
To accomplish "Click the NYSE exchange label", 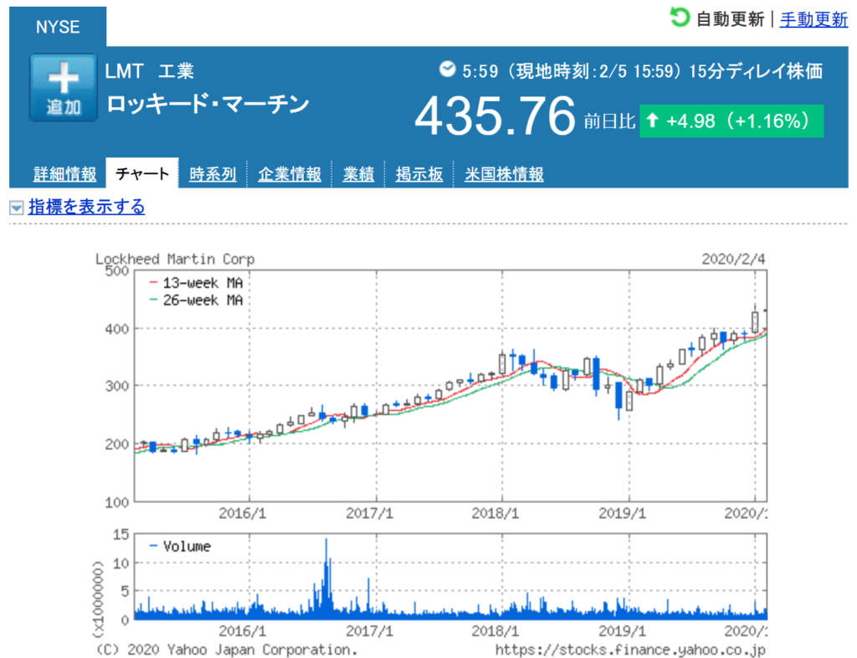I will [58, 27].
